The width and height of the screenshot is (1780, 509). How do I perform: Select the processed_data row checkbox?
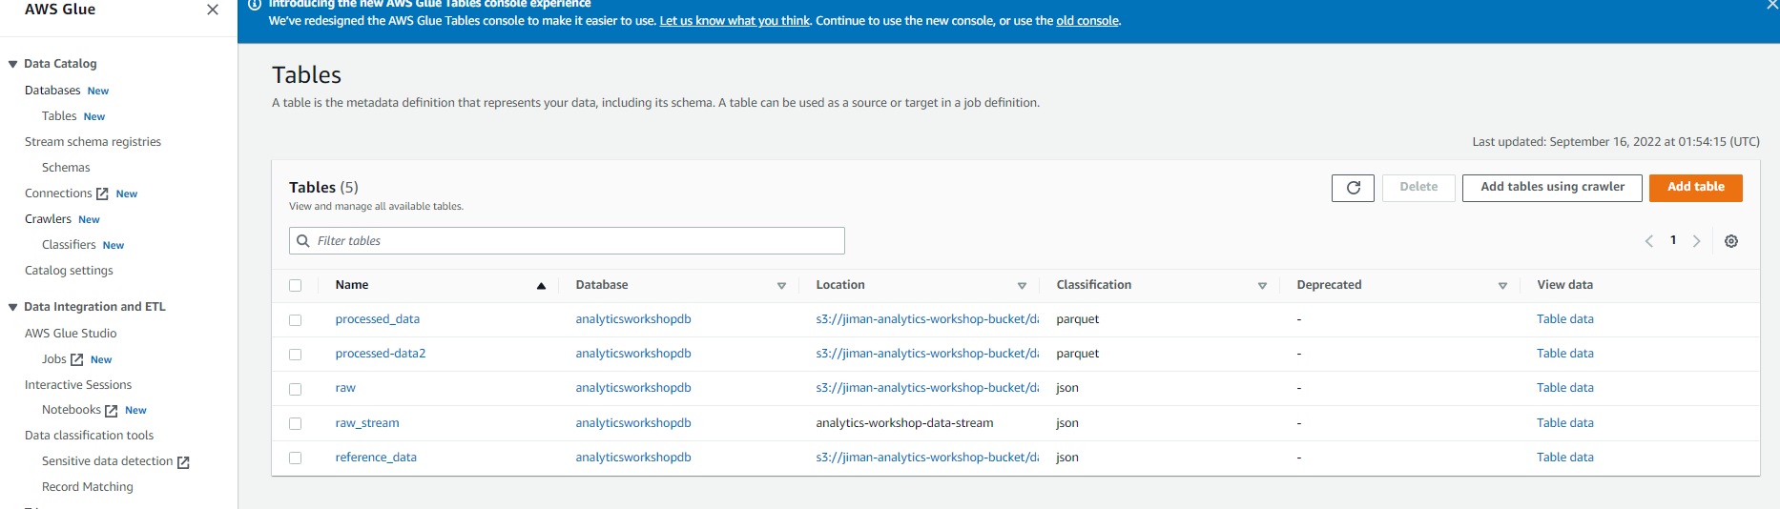[295, 320]
